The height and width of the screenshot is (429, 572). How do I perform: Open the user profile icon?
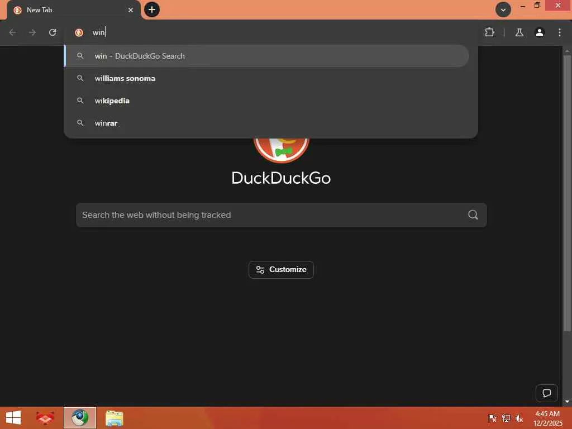click(x=540, y=32)
